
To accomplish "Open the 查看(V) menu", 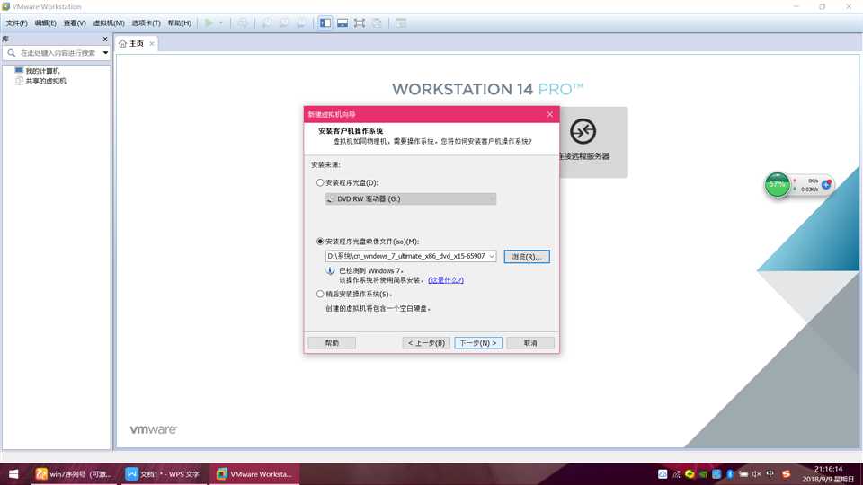I will [x=75, y=23].
